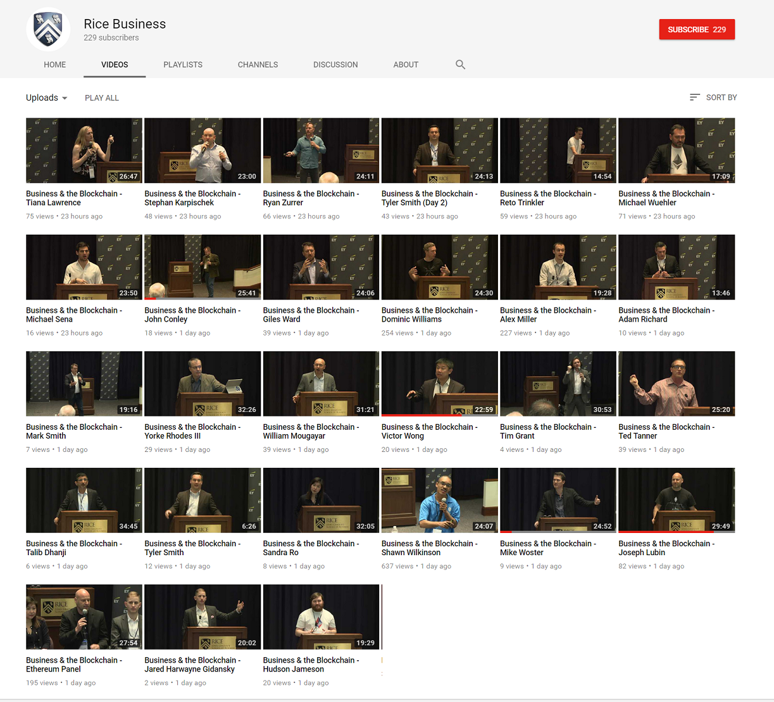774x702 pixels.
Task: Click the Play All button
Action: [102, 98]
